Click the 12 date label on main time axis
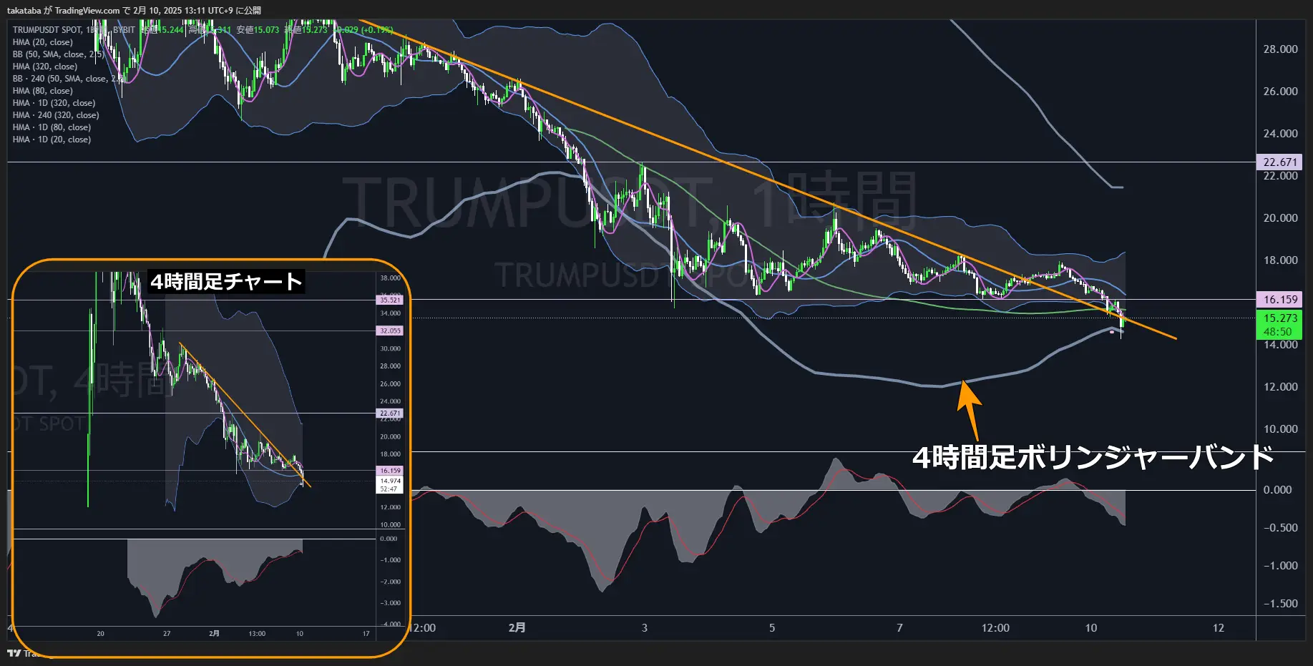The height and width of the screenshot is (666, 1313). [x=1219, y=628]
